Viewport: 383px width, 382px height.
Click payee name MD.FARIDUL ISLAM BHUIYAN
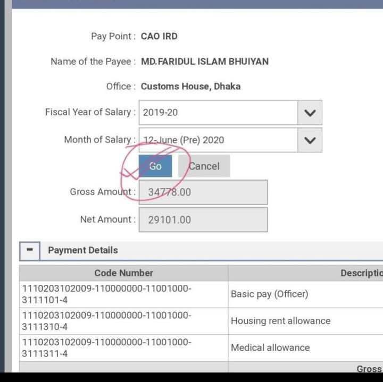pos(204,62)
